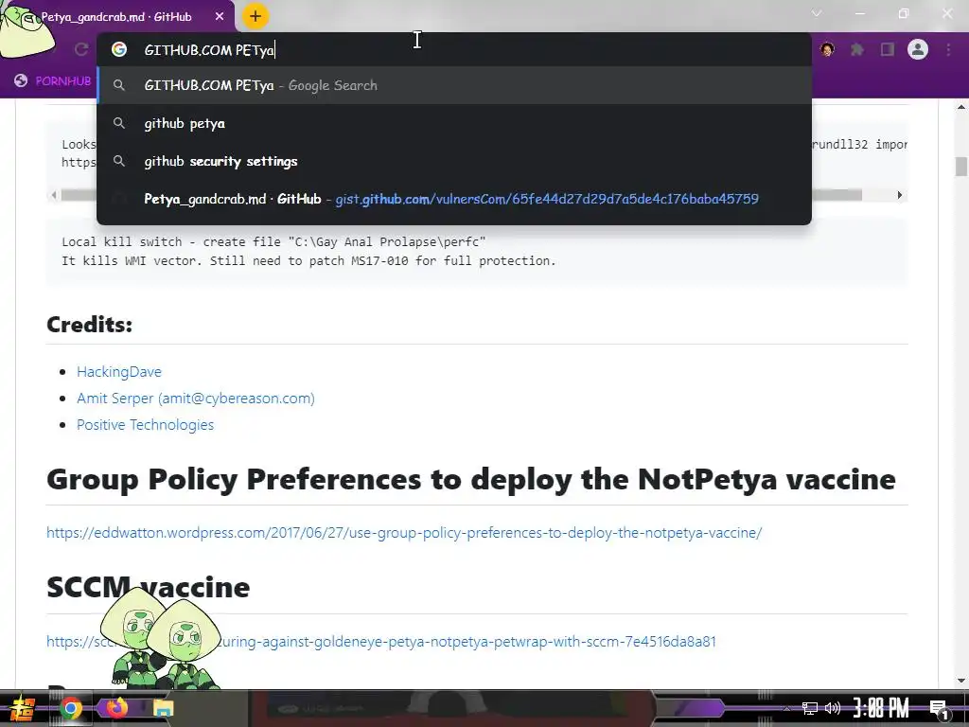Open the Positive Technologies link
Image resolution: width=969 pixels, height=727 pixels.
(145, 425)
